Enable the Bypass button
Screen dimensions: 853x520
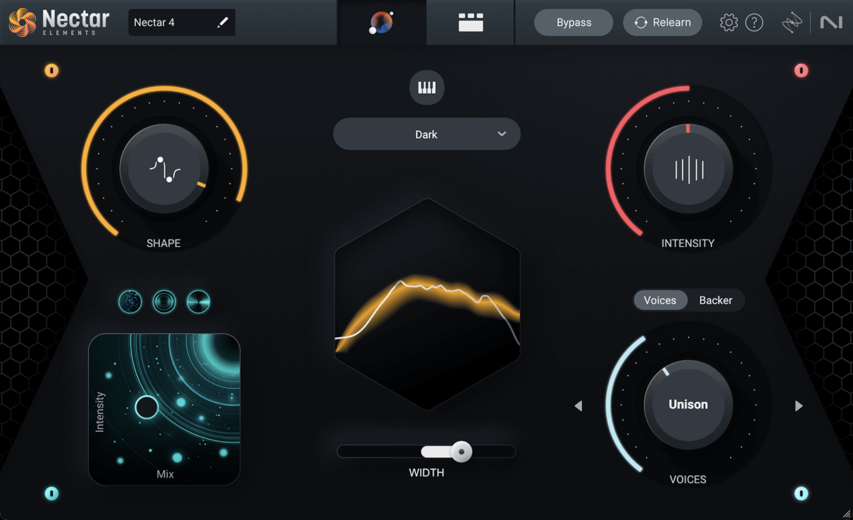click(x=573, y=22)
